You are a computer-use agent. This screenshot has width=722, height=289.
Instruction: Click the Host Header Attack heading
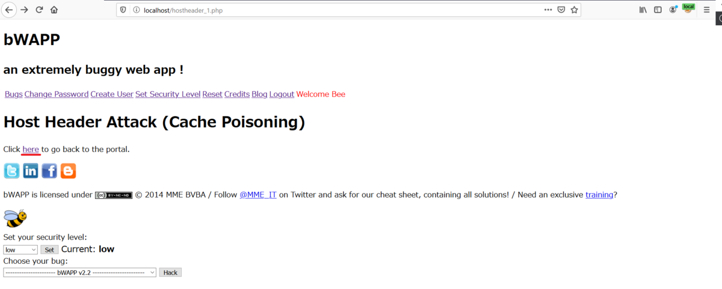(x=154, y=122)
